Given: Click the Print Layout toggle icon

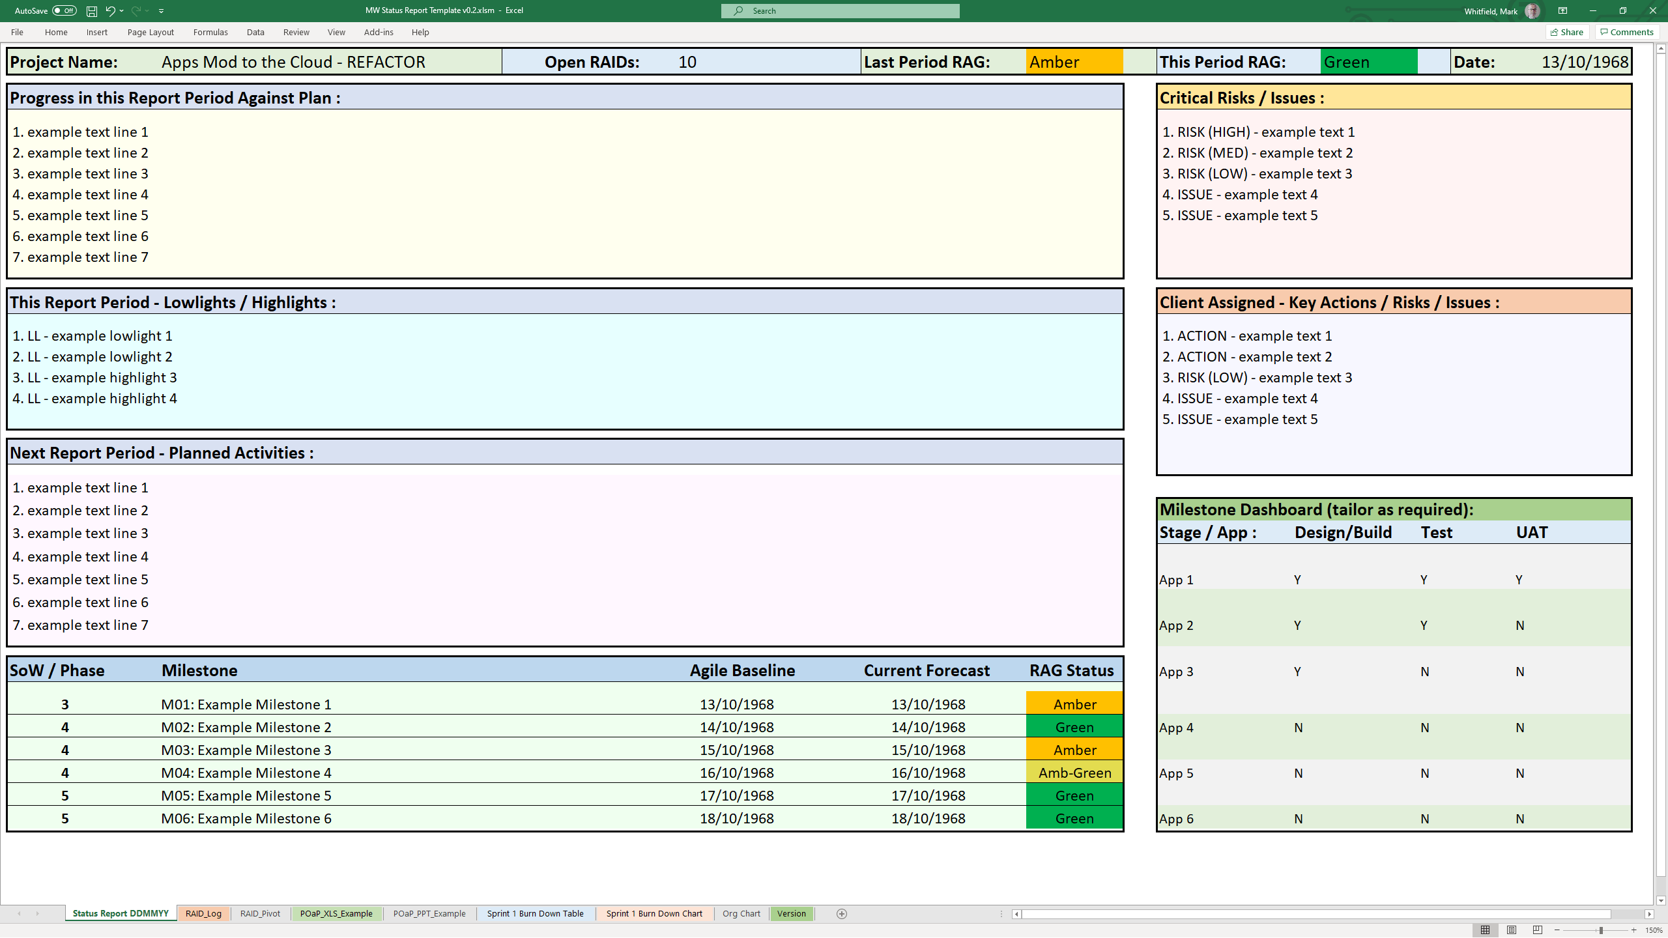Looking at the screenshot, I should pyautogui.click(x=1512, y=930).
